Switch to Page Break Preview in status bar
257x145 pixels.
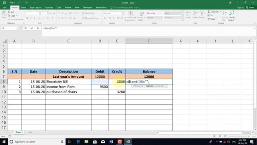pos(225,136)
